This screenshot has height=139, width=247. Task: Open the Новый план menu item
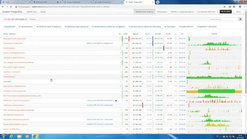click(32, 12)
